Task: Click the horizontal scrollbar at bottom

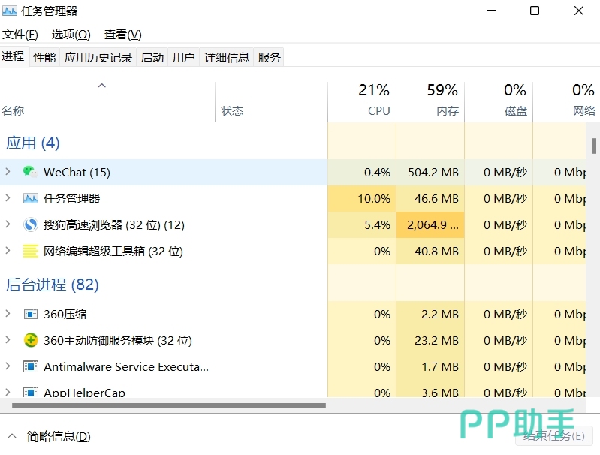Action: pos(169,405)
